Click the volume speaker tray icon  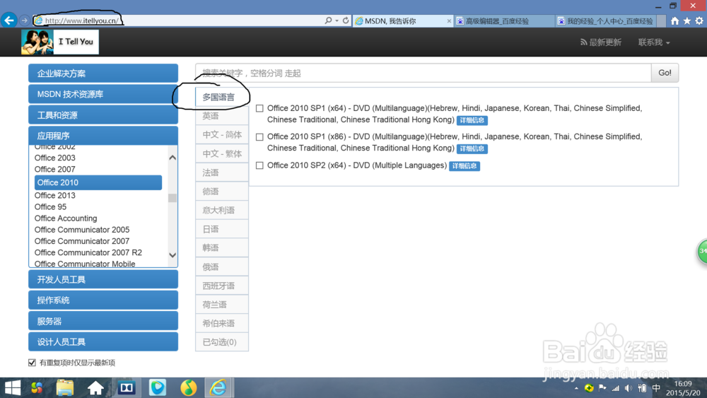click(x=628, y=388)
